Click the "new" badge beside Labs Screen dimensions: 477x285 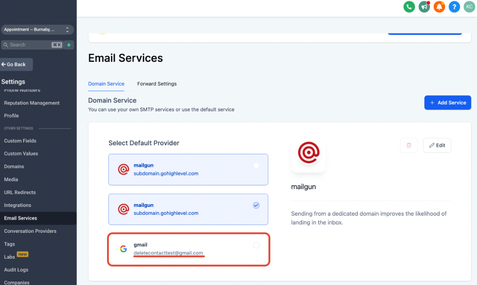click(x=23, y=254)
